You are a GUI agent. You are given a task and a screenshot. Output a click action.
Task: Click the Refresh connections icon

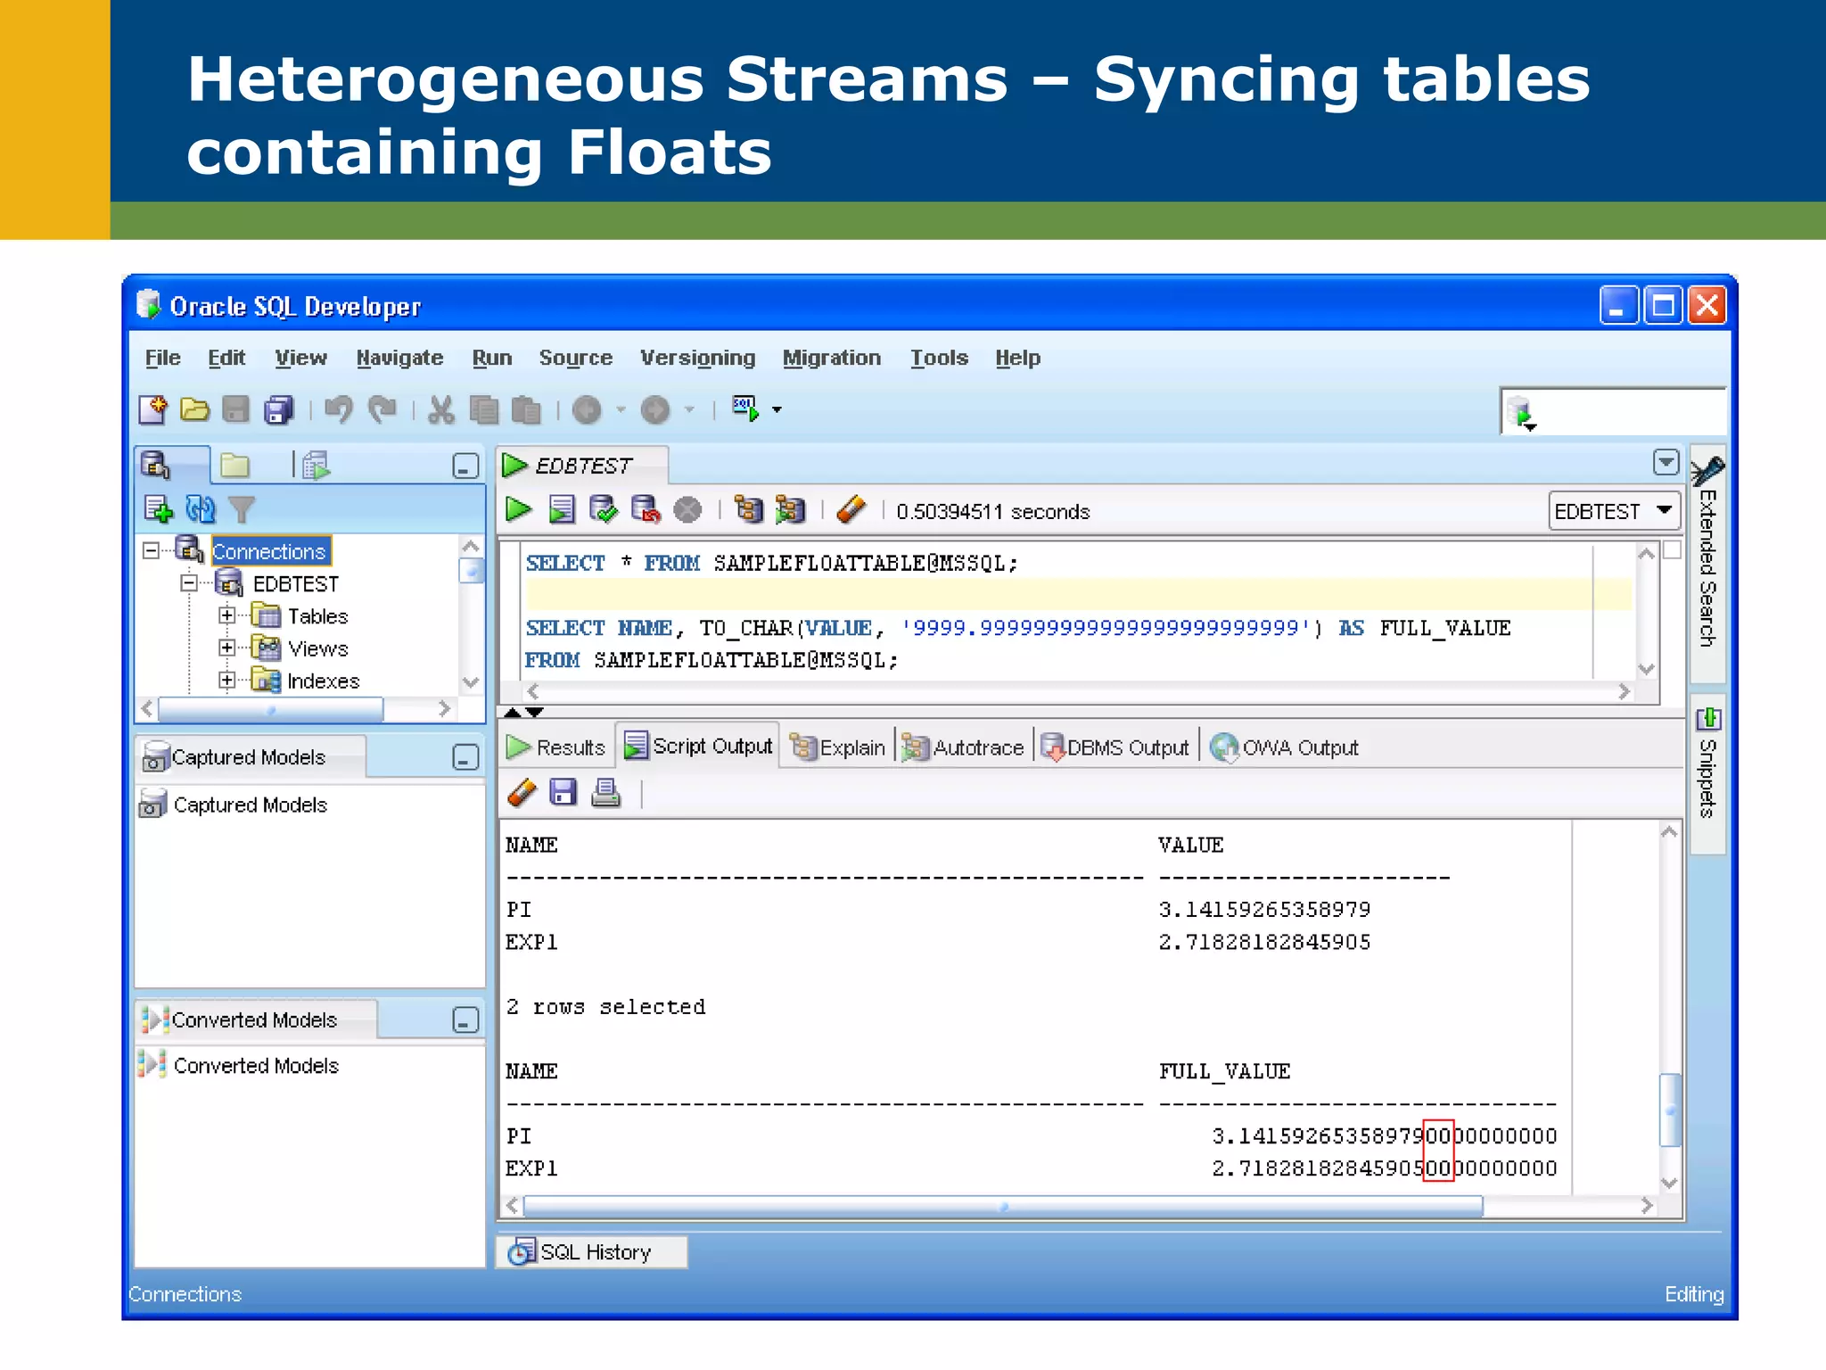pos(201,509)
